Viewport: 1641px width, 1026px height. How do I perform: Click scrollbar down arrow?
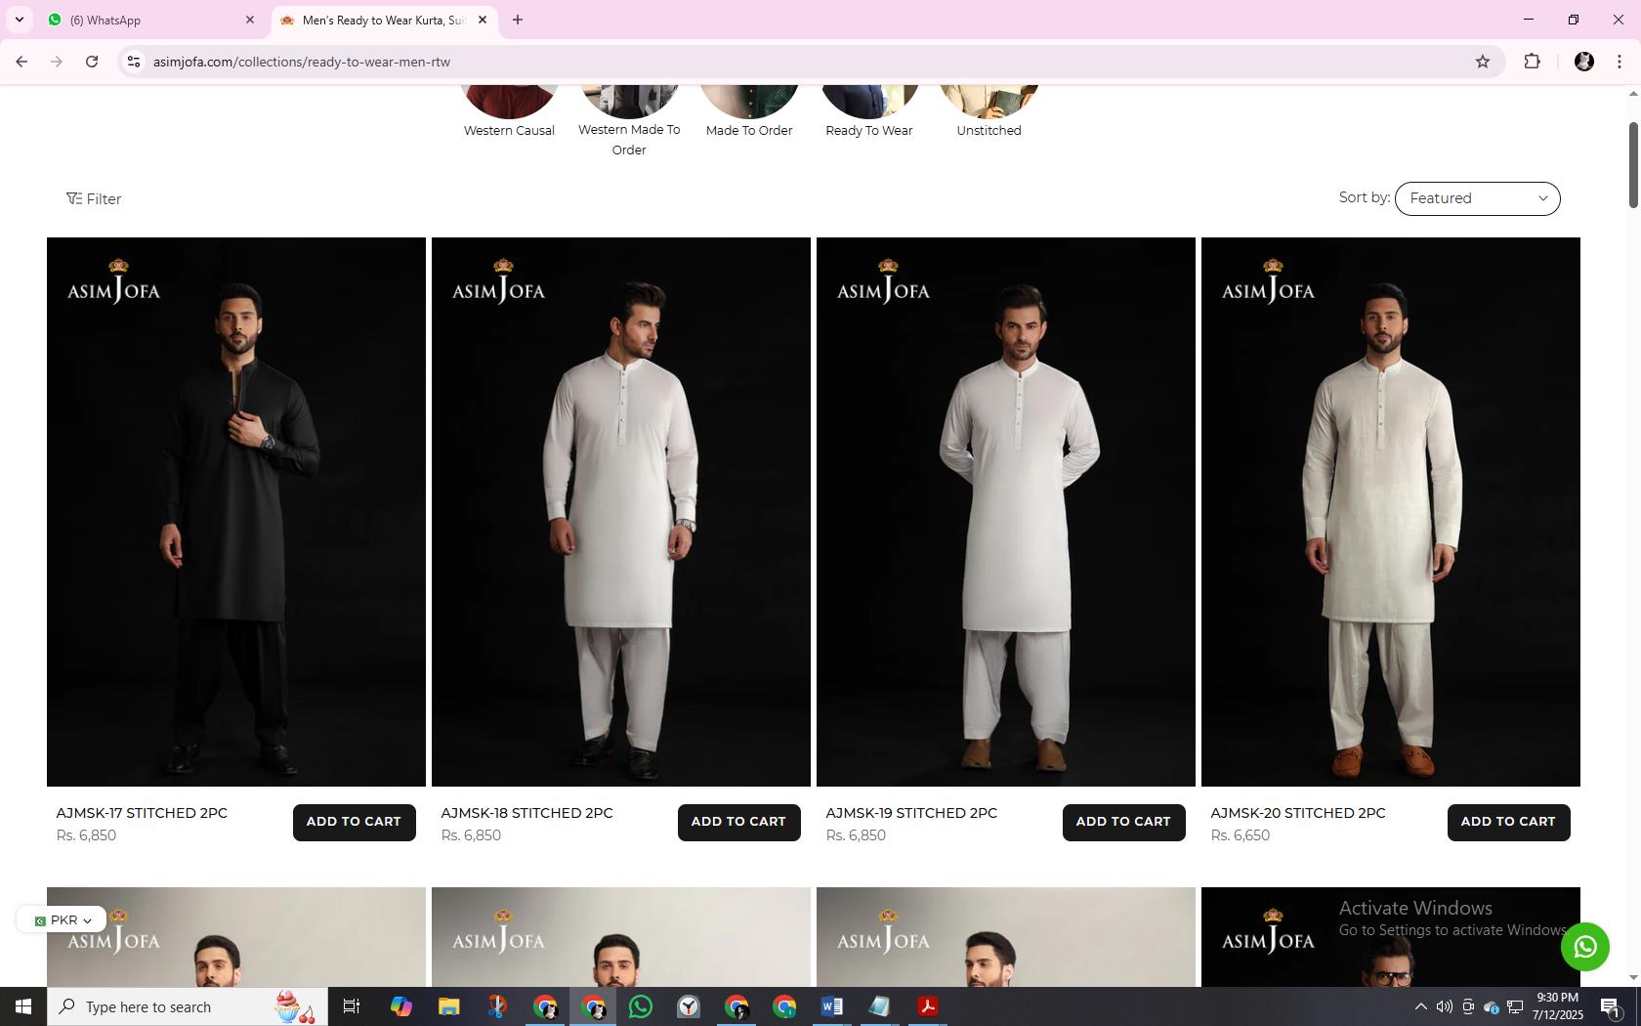click(x=1632, y=977)
